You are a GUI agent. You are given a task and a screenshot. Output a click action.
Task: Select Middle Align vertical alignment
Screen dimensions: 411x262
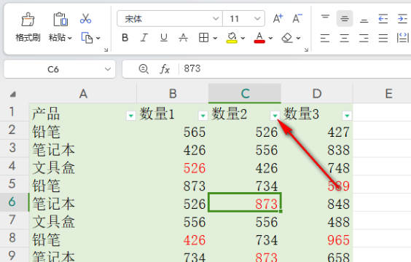(345, 19)
